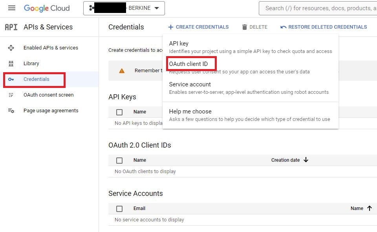Image resolution: width=377 pixels, height=232 pixels.
Task: Expand the BERKINE project selector dropdown arrow
Action: click(157, 8)
